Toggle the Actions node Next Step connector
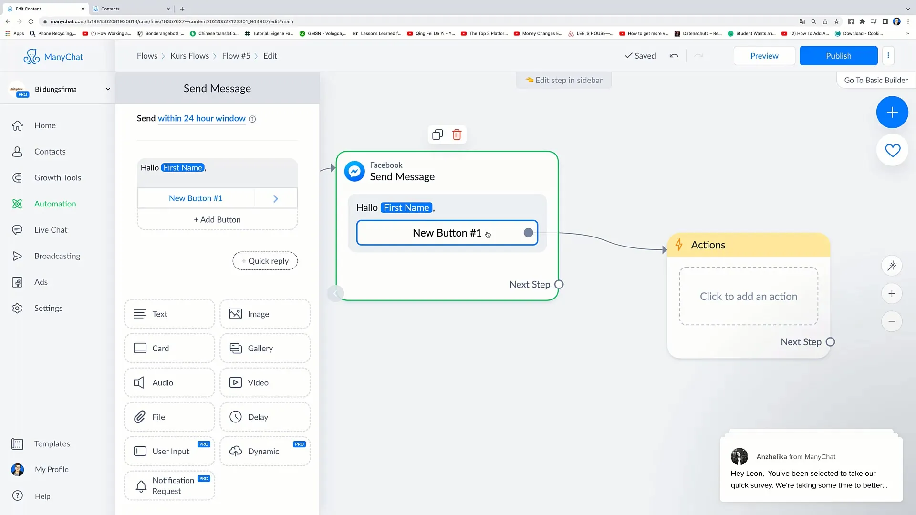This screenshot has height=515, width=916. tap(831, 341)
